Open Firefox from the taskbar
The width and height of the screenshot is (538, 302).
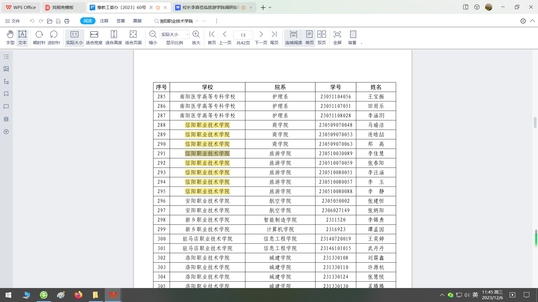pyautogui.click(x=78, y=295)
